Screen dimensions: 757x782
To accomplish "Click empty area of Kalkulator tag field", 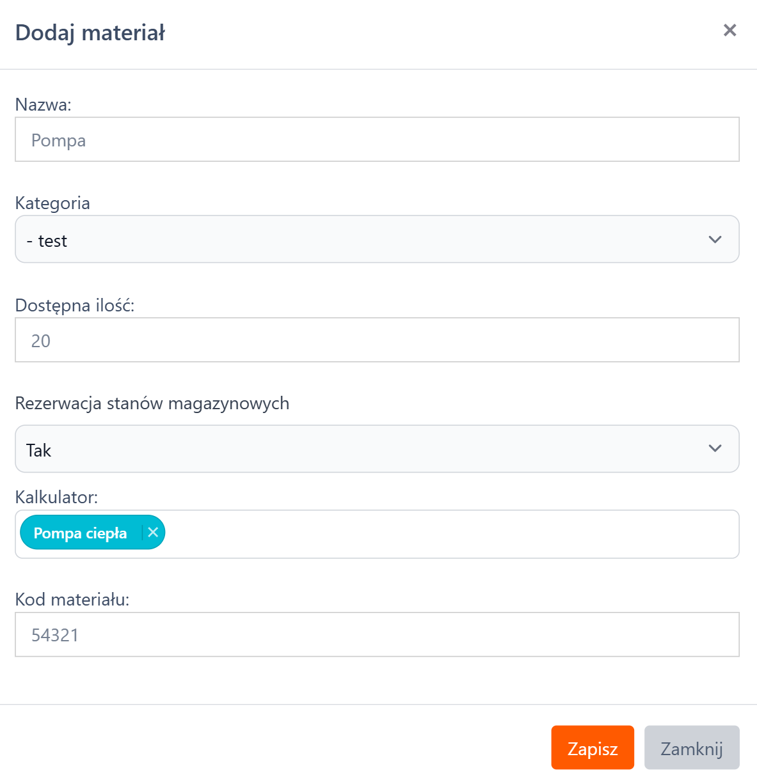I will click(x=448, y=534).
